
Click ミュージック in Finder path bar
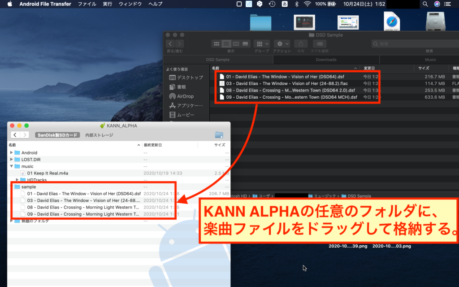tap(322, 196)
